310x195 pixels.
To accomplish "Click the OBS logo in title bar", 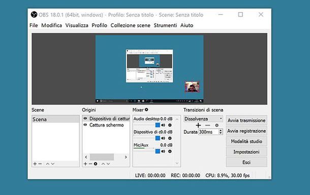I will point(34,15).
